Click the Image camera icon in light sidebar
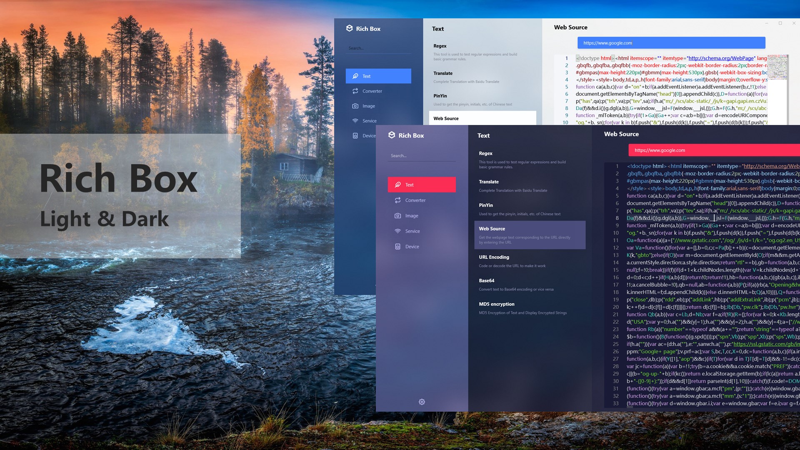800x450 pixels. (355, 106)
